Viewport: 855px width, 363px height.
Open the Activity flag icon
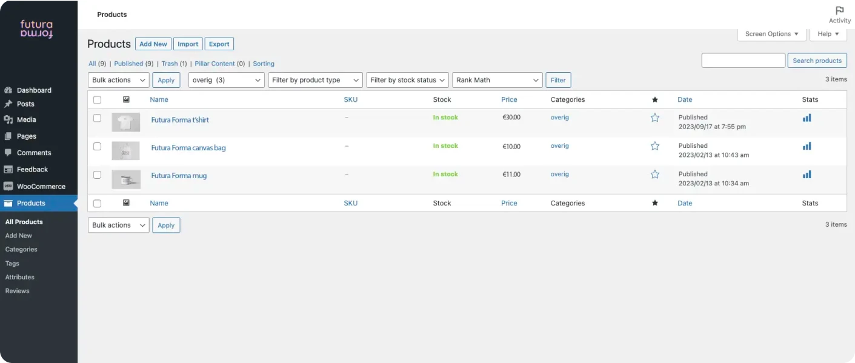pos(839,10)
